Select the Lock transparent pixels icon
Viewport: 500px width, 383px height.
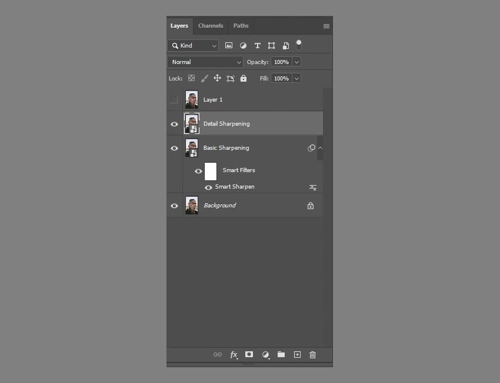[191, 78]
